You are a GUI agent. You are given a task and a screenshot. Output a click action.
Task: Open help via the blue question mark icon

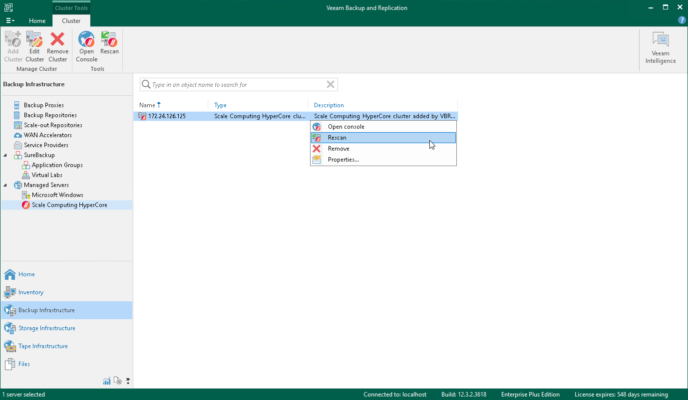coord(682,20)
